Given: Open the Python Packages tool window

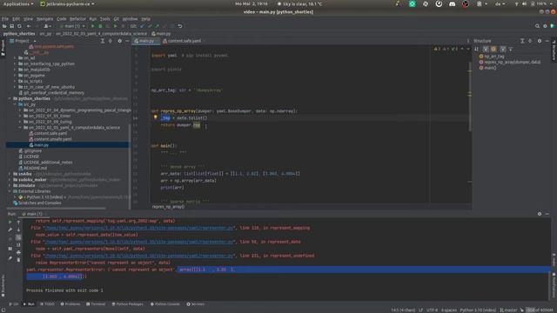Looking at the screenshot, I should [128, 304].
